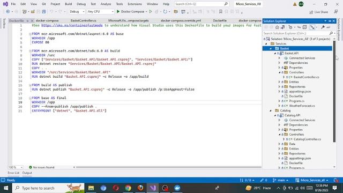Collapse the FROM build AS publish code region

(x=30, y=85)
